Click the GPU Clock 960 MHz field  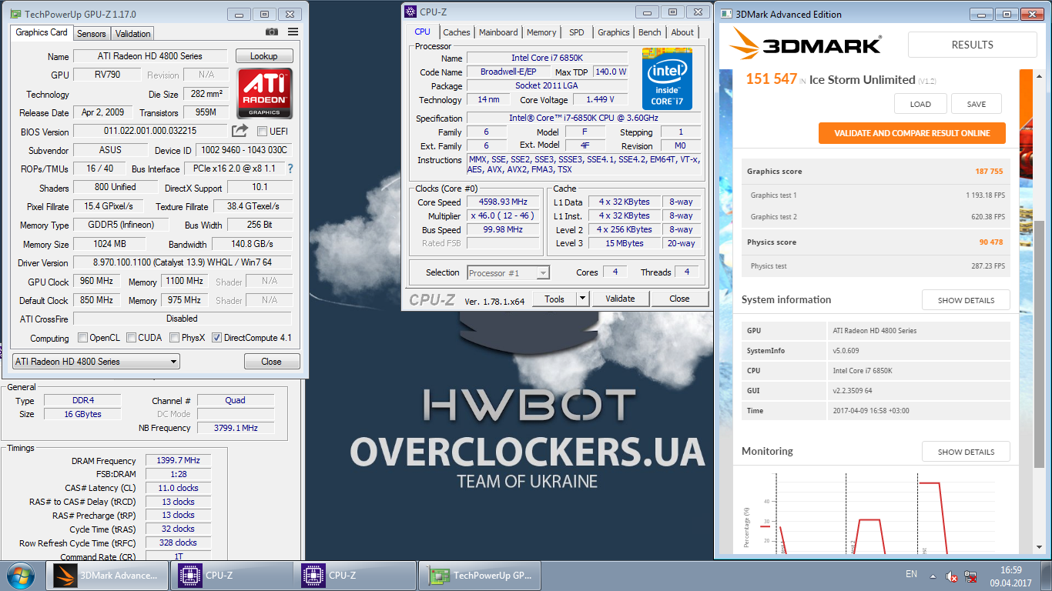[96, 282]
